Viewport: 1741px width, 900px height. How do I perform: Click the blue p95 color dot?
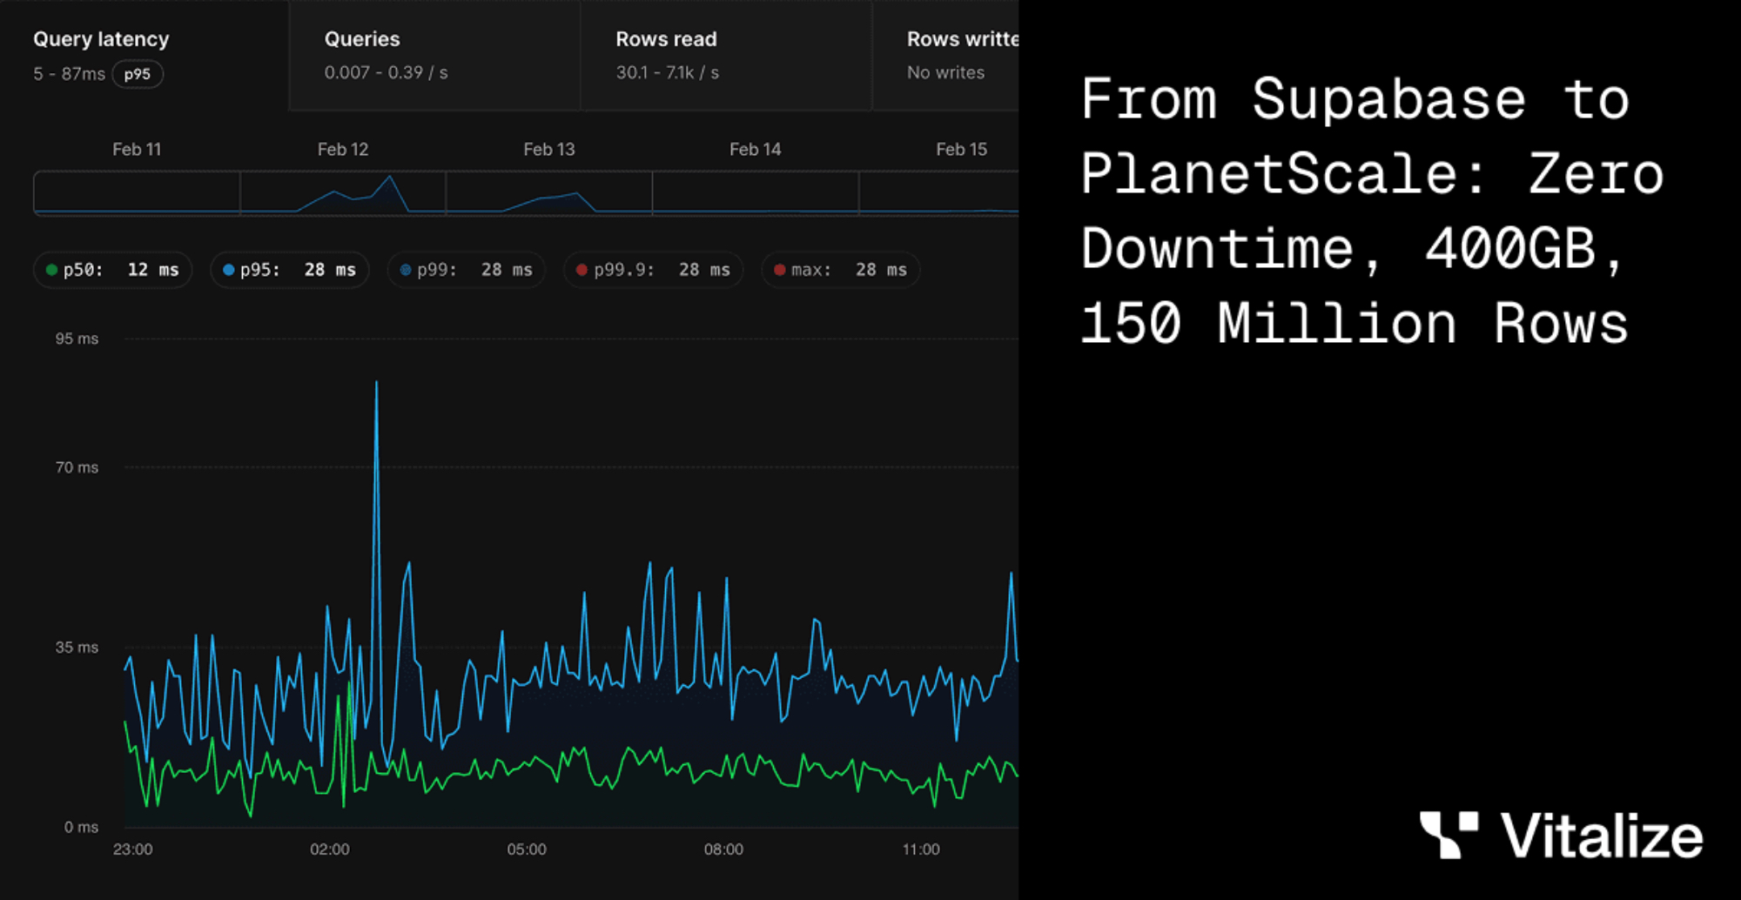(228, 270)
